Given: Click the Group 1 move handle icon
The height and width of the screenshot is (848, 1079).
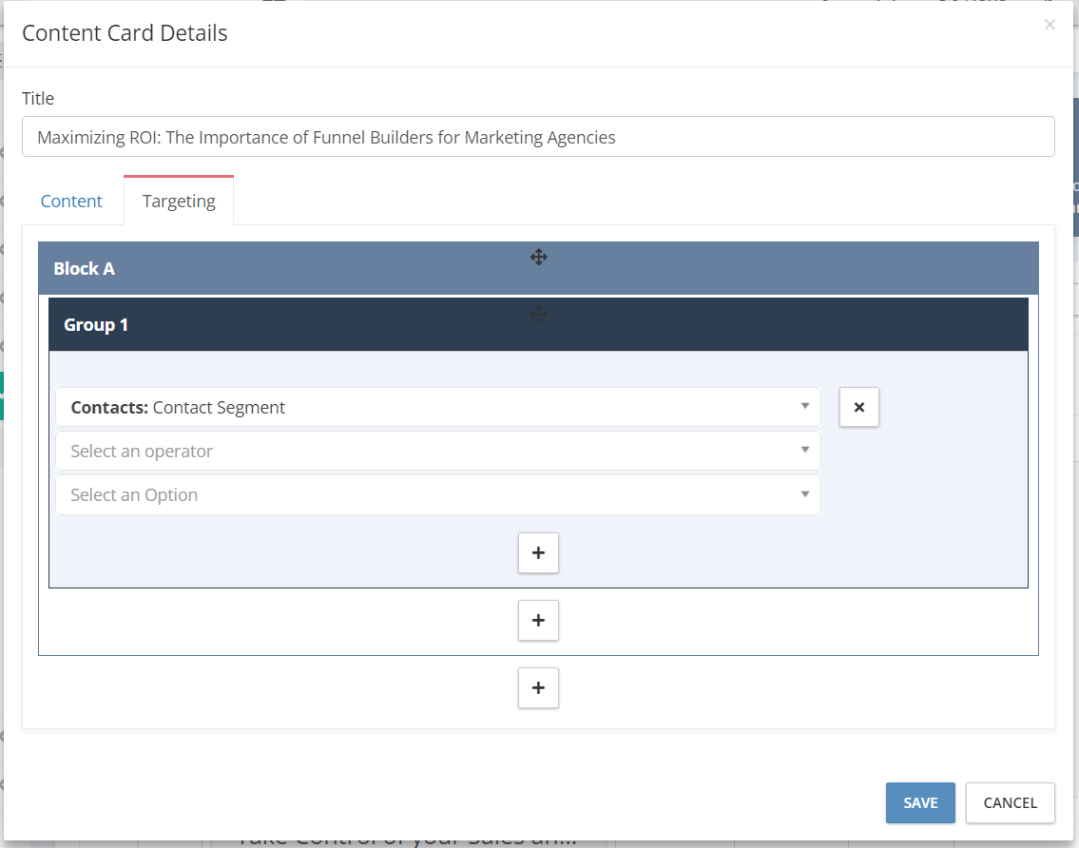Looking at the screenshot, I should tap(539, 315).
